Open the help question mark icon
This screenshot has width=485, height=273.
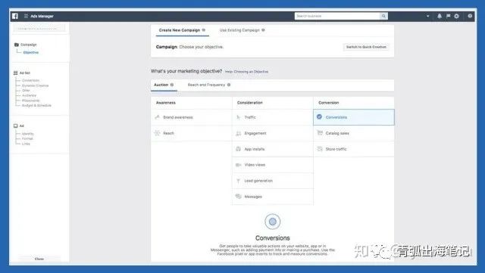click(470, 16)
